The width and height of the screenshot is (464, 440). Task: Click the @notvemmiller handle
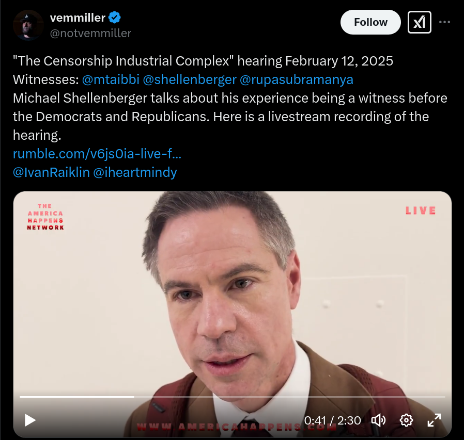tap(90, 33)
